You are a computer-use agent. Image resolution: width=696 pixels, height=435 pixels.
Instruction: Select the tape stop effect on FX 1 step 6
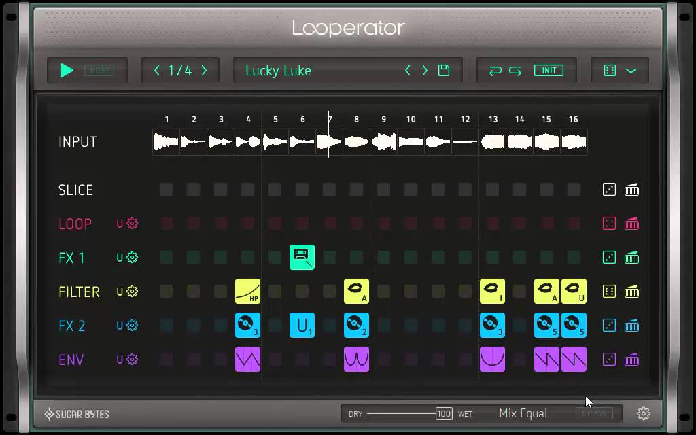coord(302,258)
